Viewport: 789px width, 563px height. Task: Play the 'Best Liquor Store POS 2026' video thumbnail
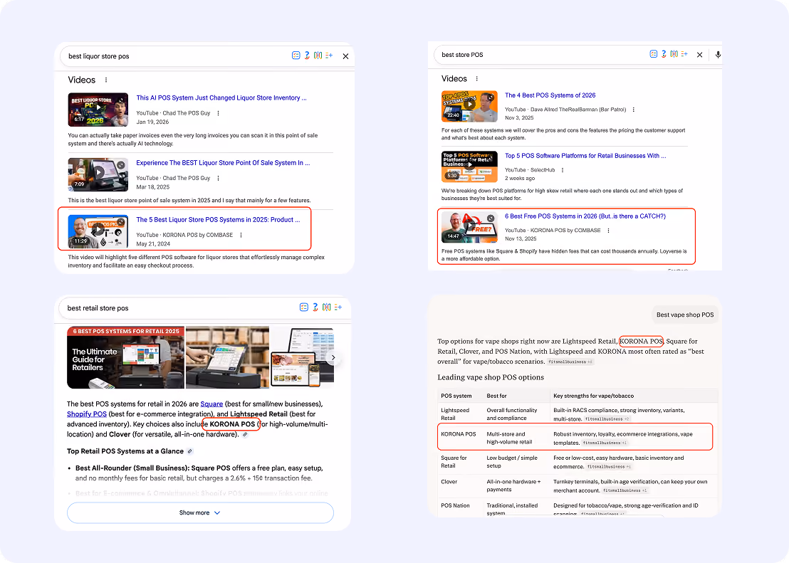(98, 109)
